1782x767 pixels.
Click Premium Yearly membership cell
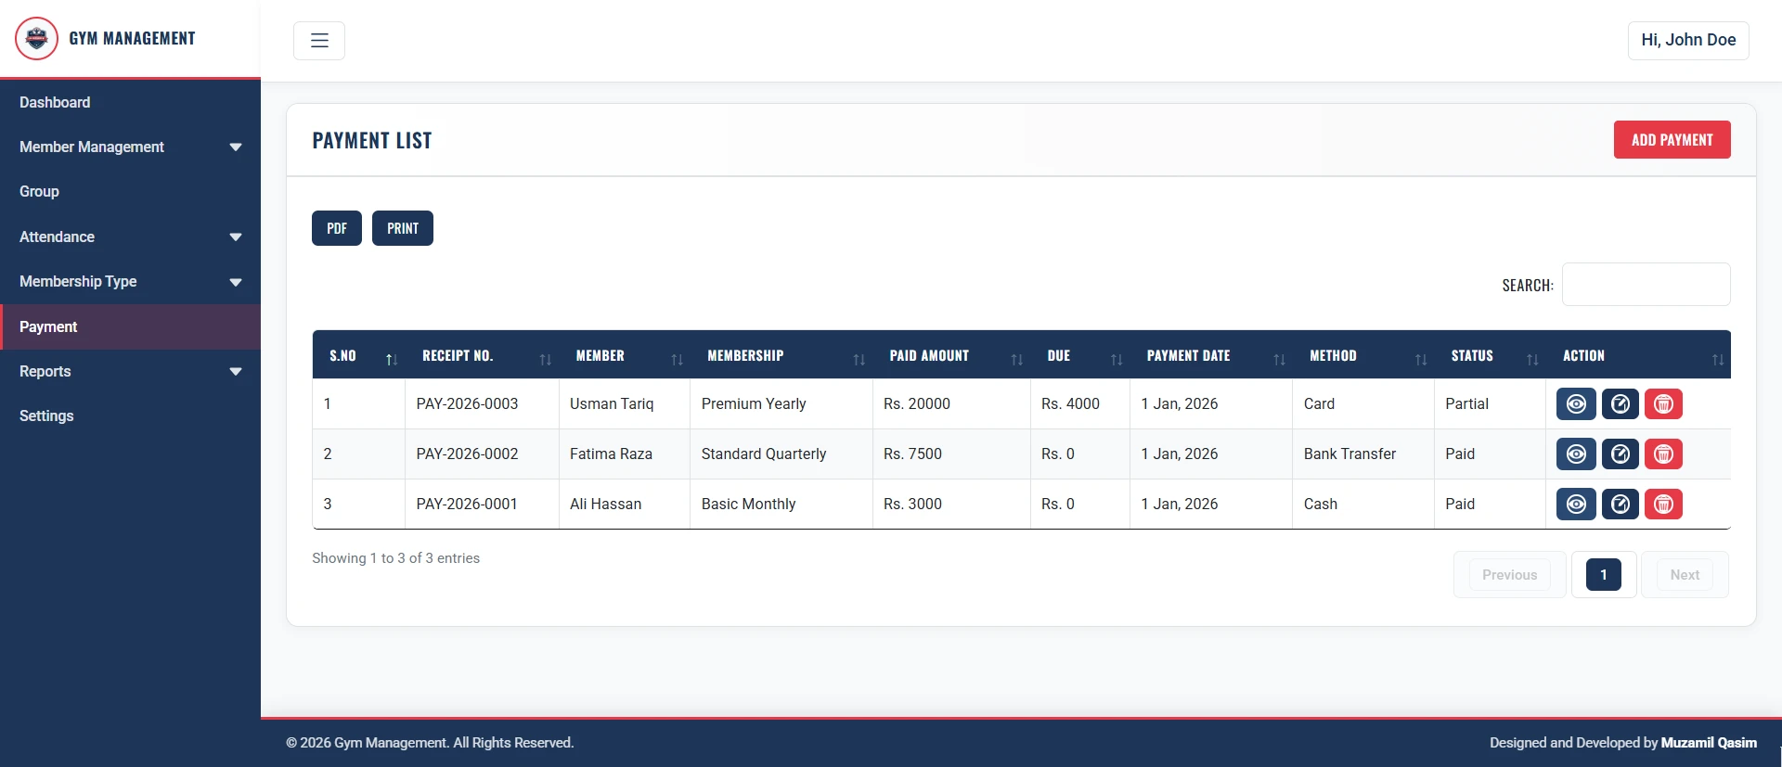781,404
